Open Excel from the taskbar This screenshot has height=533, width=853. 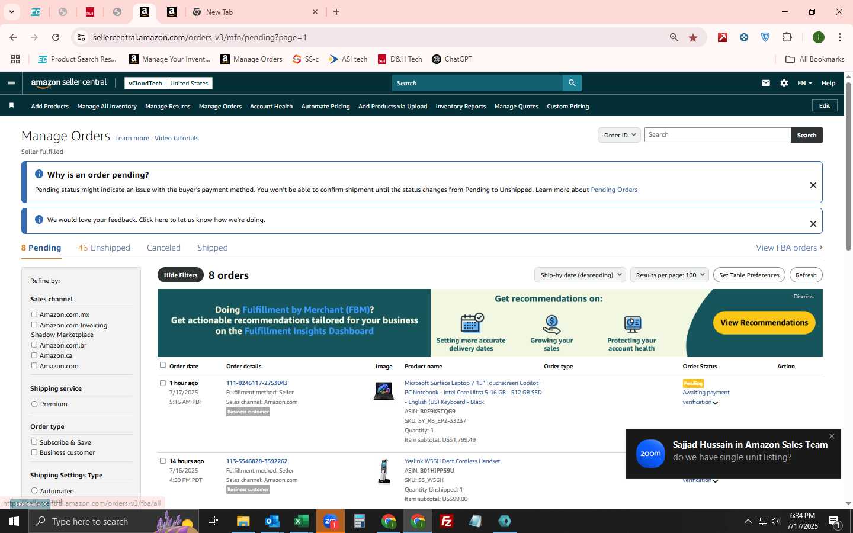point(301,521)
